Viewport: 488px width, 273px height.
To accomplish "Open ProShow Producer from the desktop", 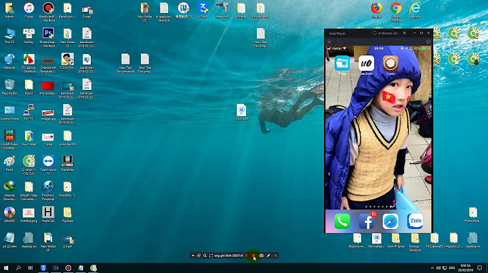I will click(48, 191).
